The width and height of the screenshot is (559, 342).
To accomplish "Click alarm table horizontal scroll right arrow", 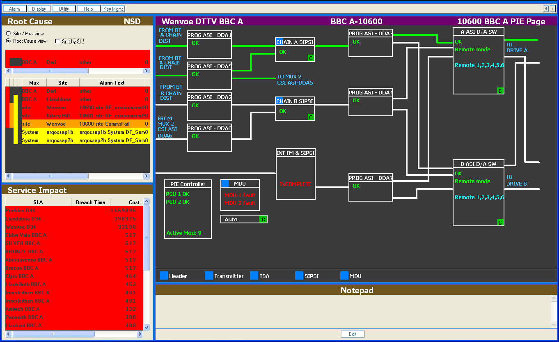I will click(146, 176).
